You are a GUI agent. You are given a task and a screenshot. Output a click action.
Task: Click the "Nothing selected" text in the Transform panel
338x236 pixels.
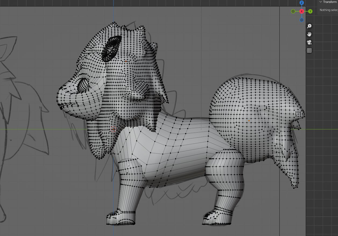click(329, 10)
